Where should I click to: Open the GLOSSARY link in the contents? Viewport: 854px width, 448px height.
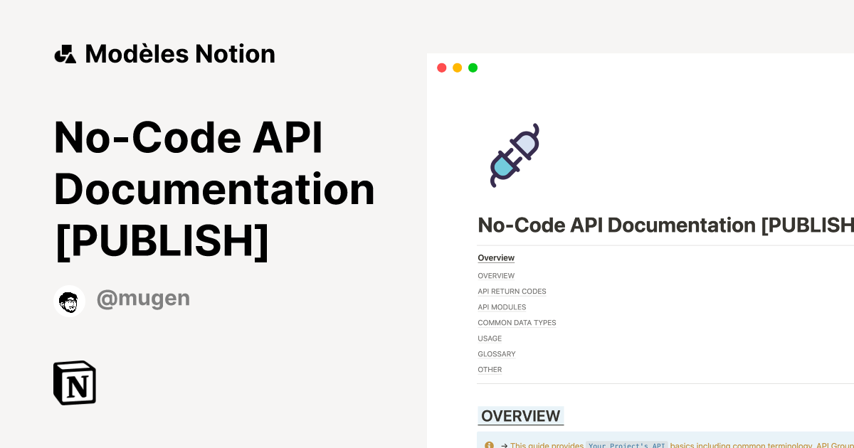pyautogui.click(x=496, y=353)
